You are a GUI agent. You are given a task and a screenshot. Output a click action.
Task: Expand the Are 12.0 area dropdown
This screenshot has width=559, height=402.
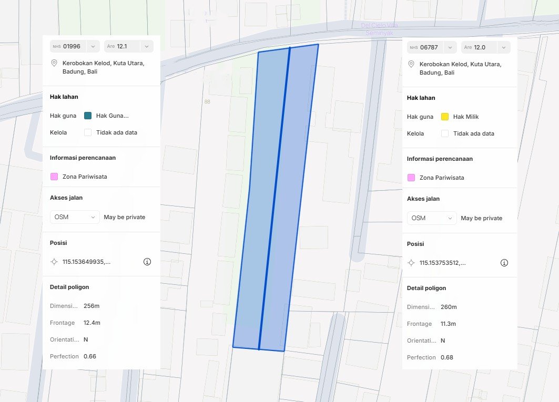485,47
